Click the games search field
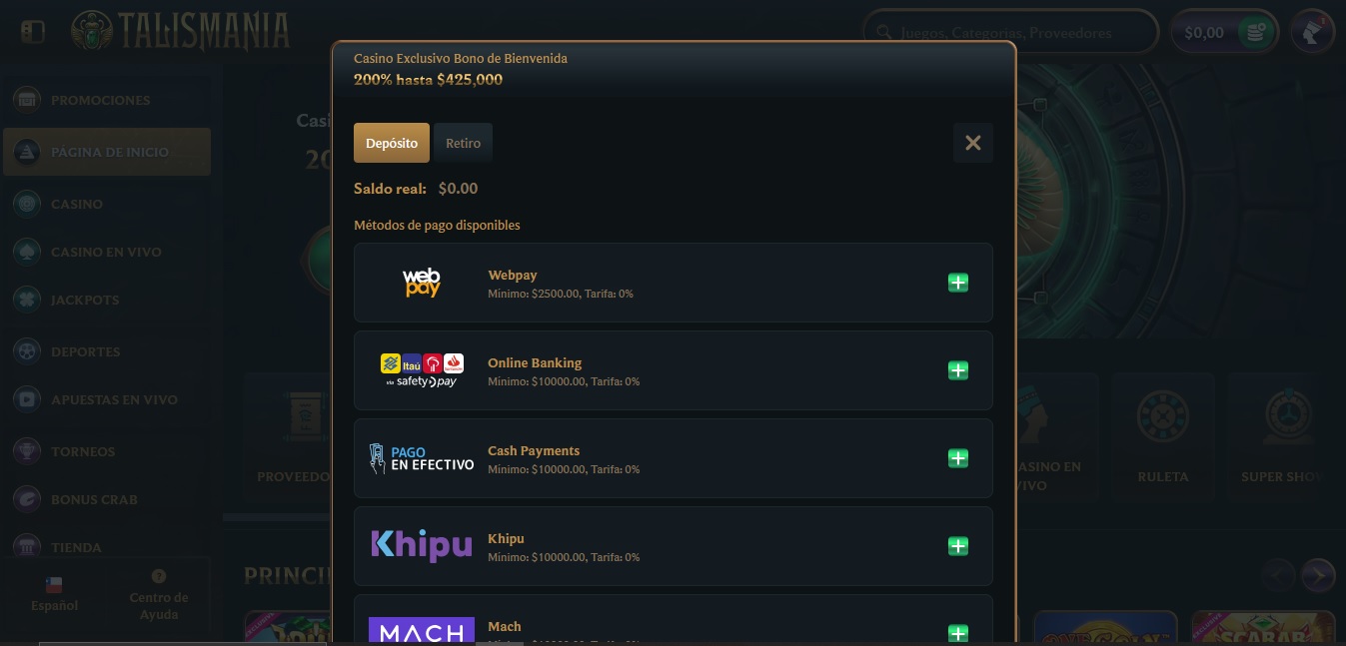Image resolution: width=1346 pixels, height=646 pixels. pyautogui.click(x=1009, y=32)
